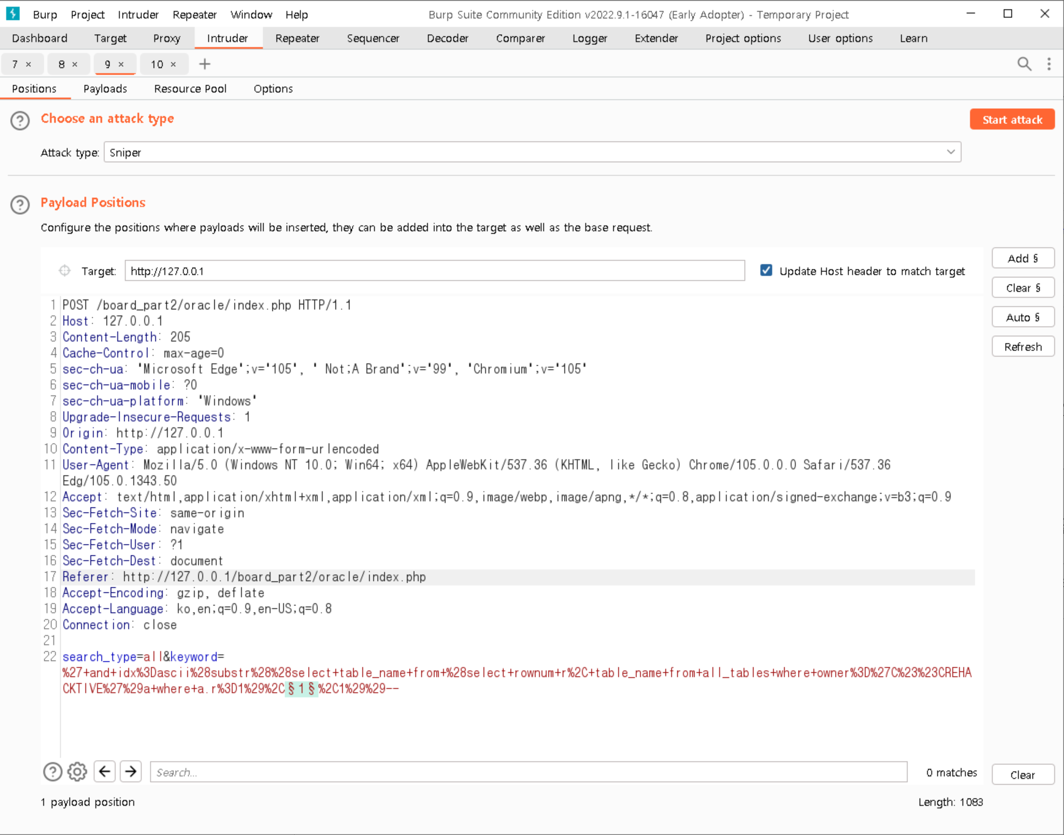Click the User-Agent header line
This screenshot has width=1064, height=835.
tap(476, 473)
